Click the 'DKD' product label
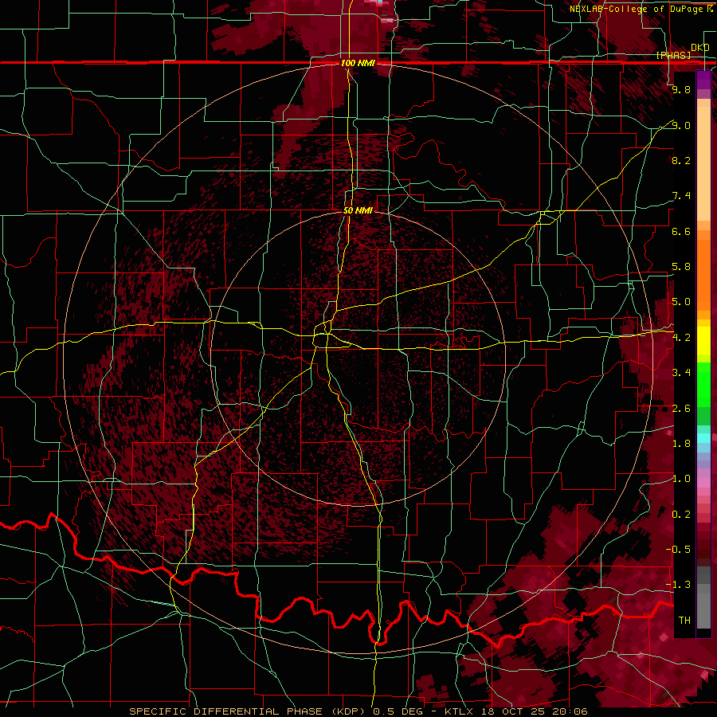 699,48
